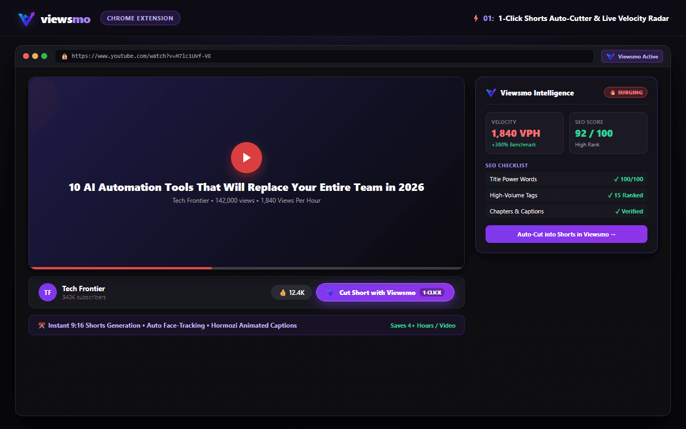Viewport: 686px width, 429px height.
Task: Click the 340K subscribers text
Action: 84,297
